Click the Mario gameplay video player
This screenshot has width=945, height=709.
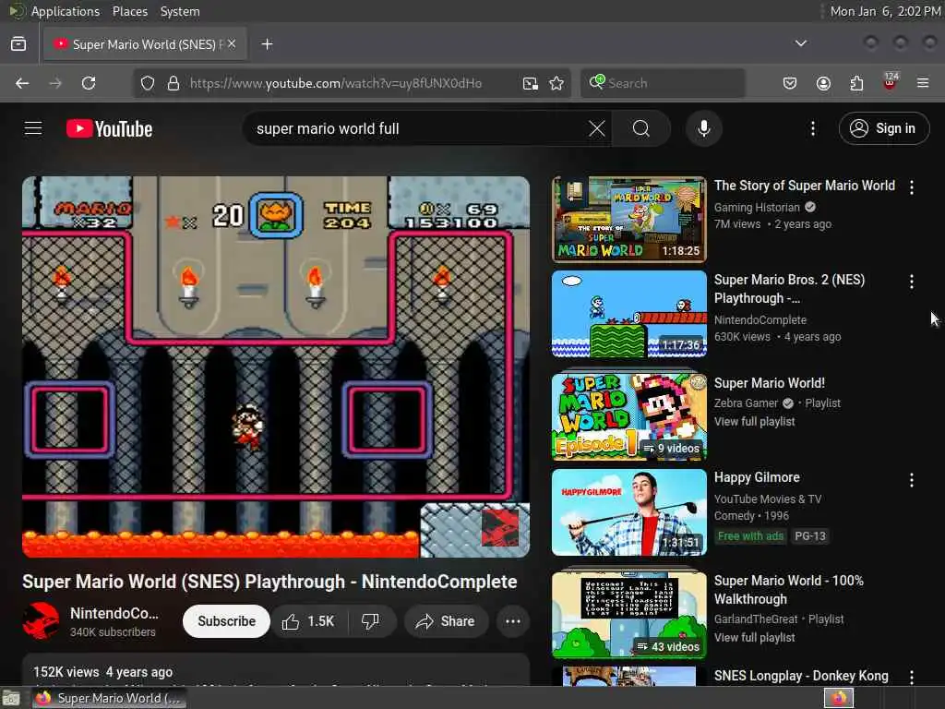(276, 367)
